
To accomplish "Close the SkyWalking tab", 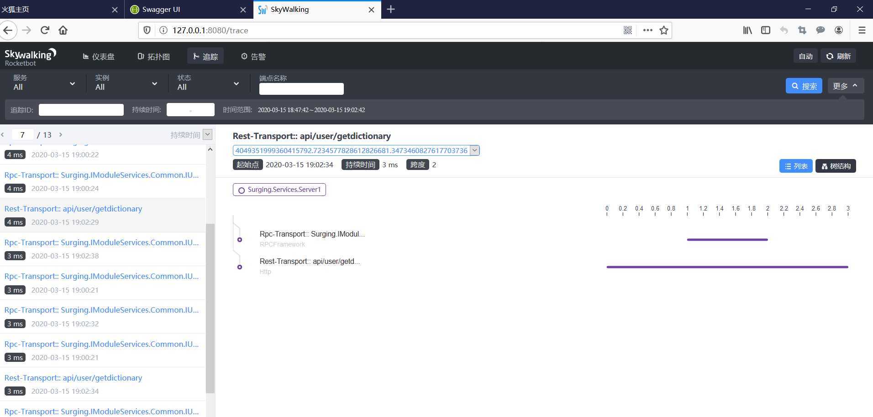I will [372, 10].
